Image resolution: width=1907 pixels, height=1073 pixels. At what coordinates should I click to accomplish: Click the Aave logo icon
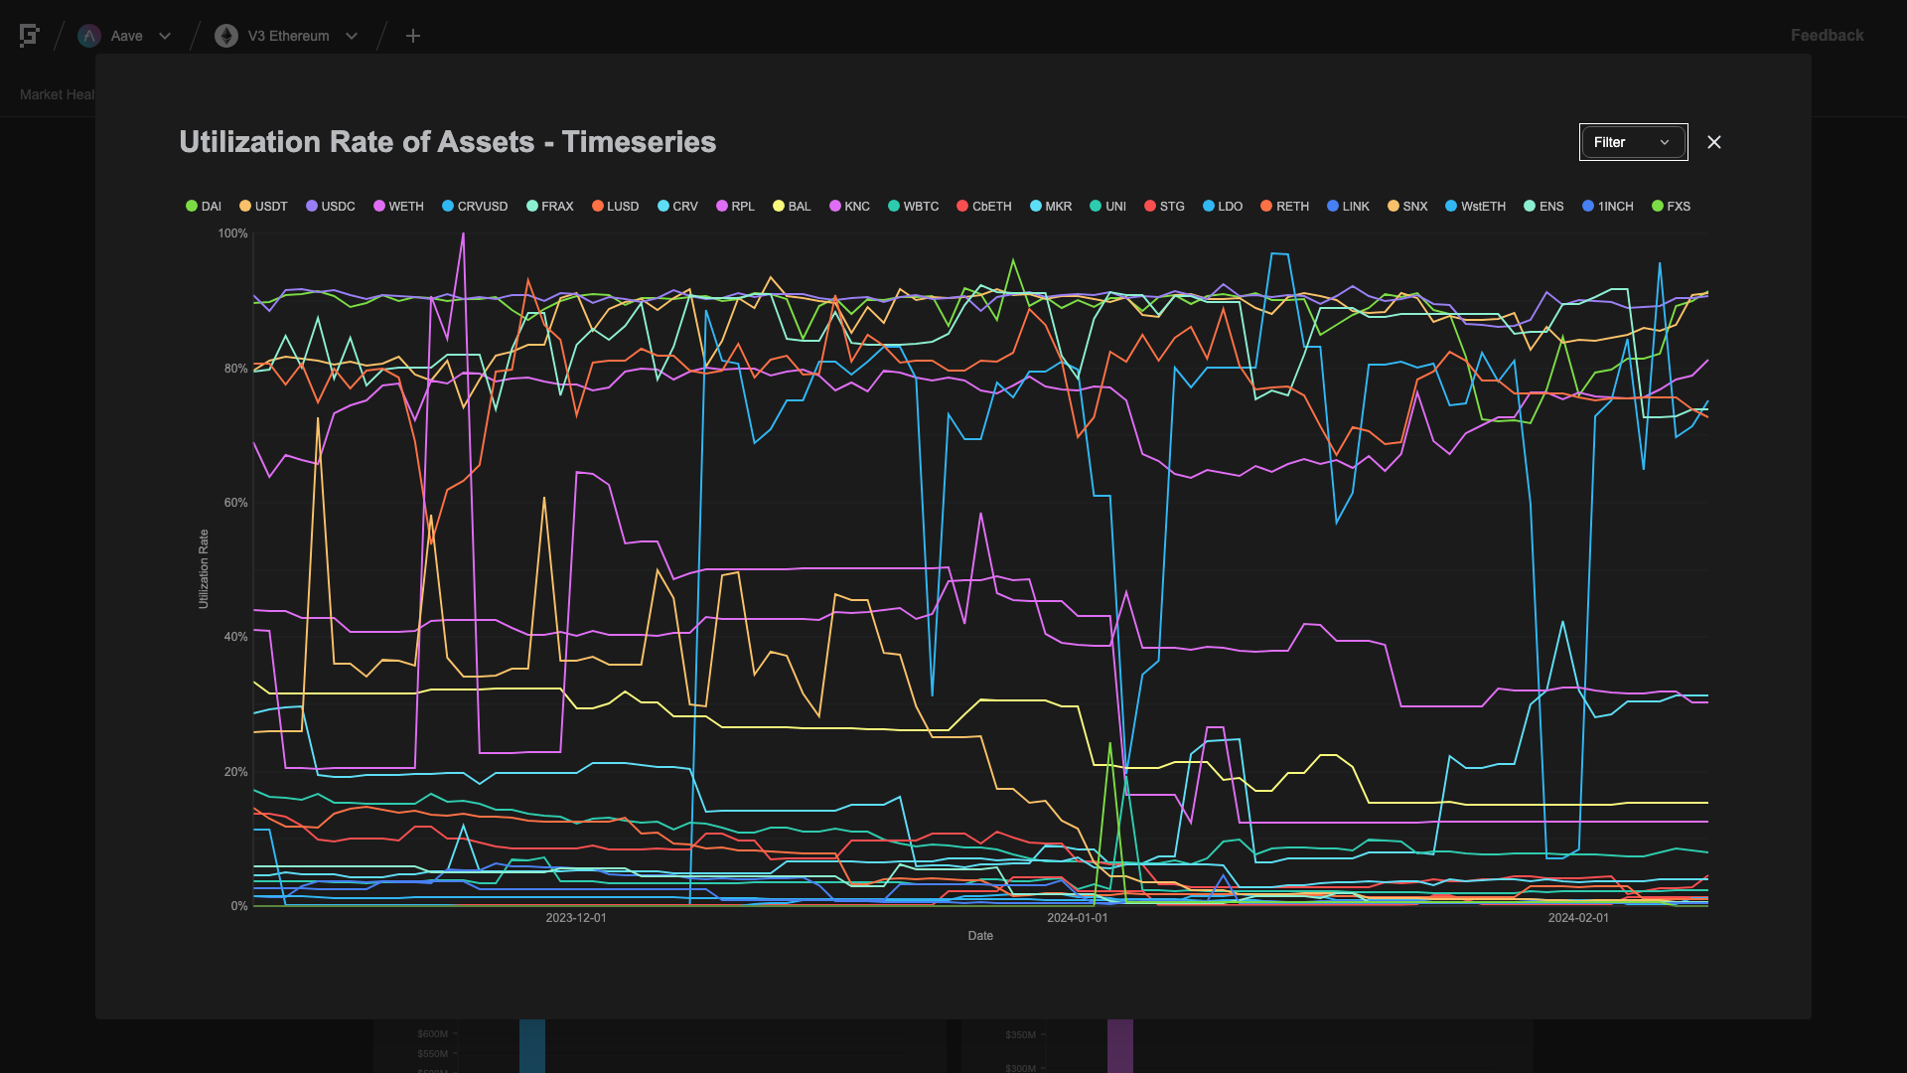click(x=89, y=36)
